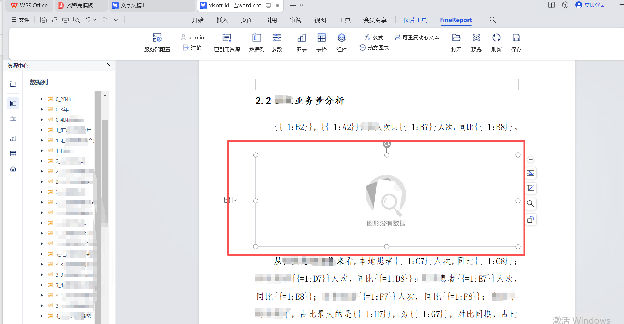Expand the 0_3年 dataset tree item
This screenshot has height=324, width=624.
[x=42, y=109]
